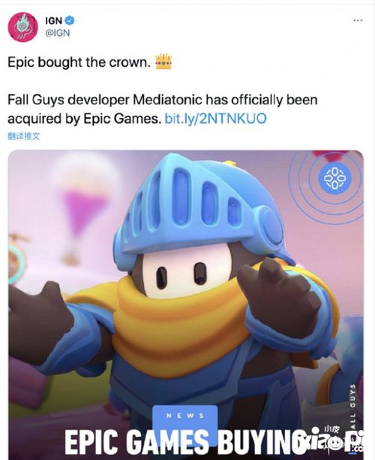The height and width of the screenshot is (460, 375).
Task: Click the blue NEWS badge on the image
Action: (x=185, y=416)
